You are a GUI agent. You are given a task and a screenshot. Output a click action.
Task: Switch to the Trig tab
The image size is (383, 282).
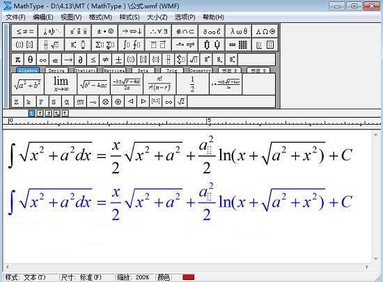[x=172, y=70]
